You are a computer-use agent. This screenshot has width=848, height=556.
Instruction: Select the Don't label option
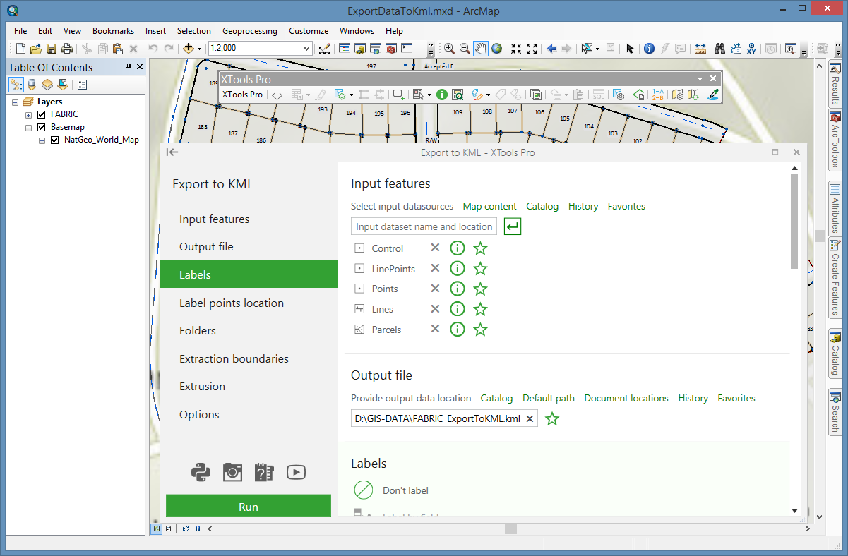[390, 490]
